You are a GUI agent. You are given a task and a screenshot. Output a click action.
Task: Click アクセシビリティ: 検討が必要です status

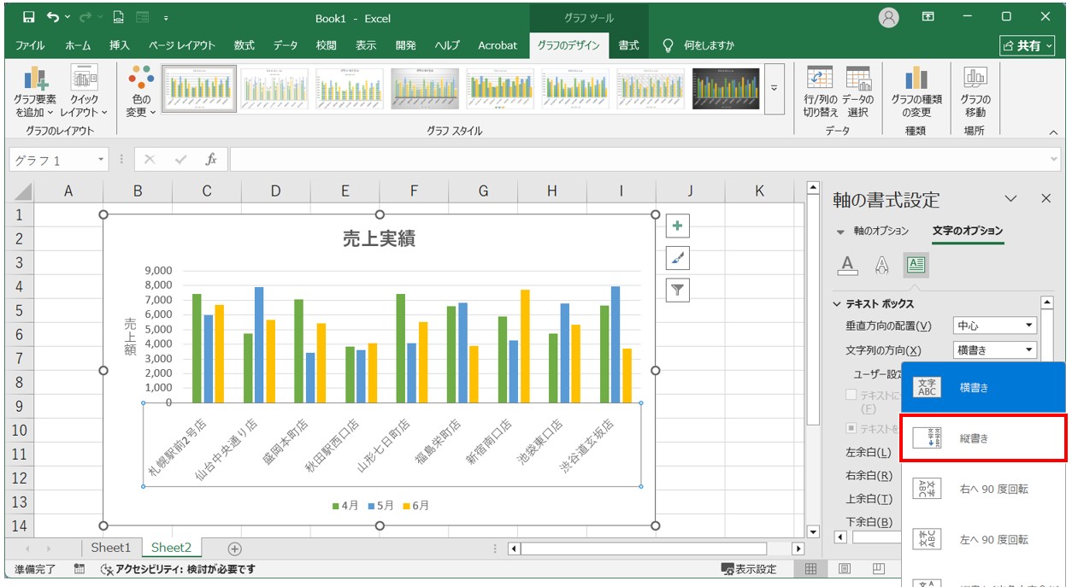click(x=178, y=569)
